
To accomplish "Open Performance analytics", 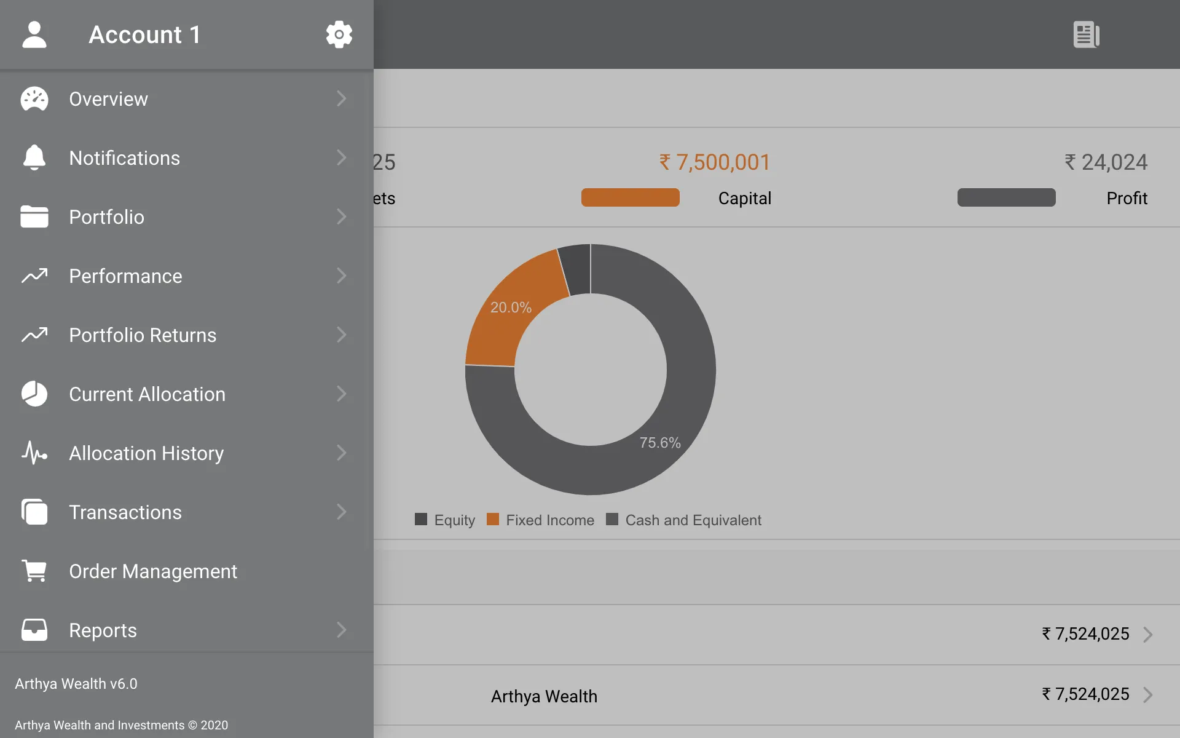I will [186, 275].
